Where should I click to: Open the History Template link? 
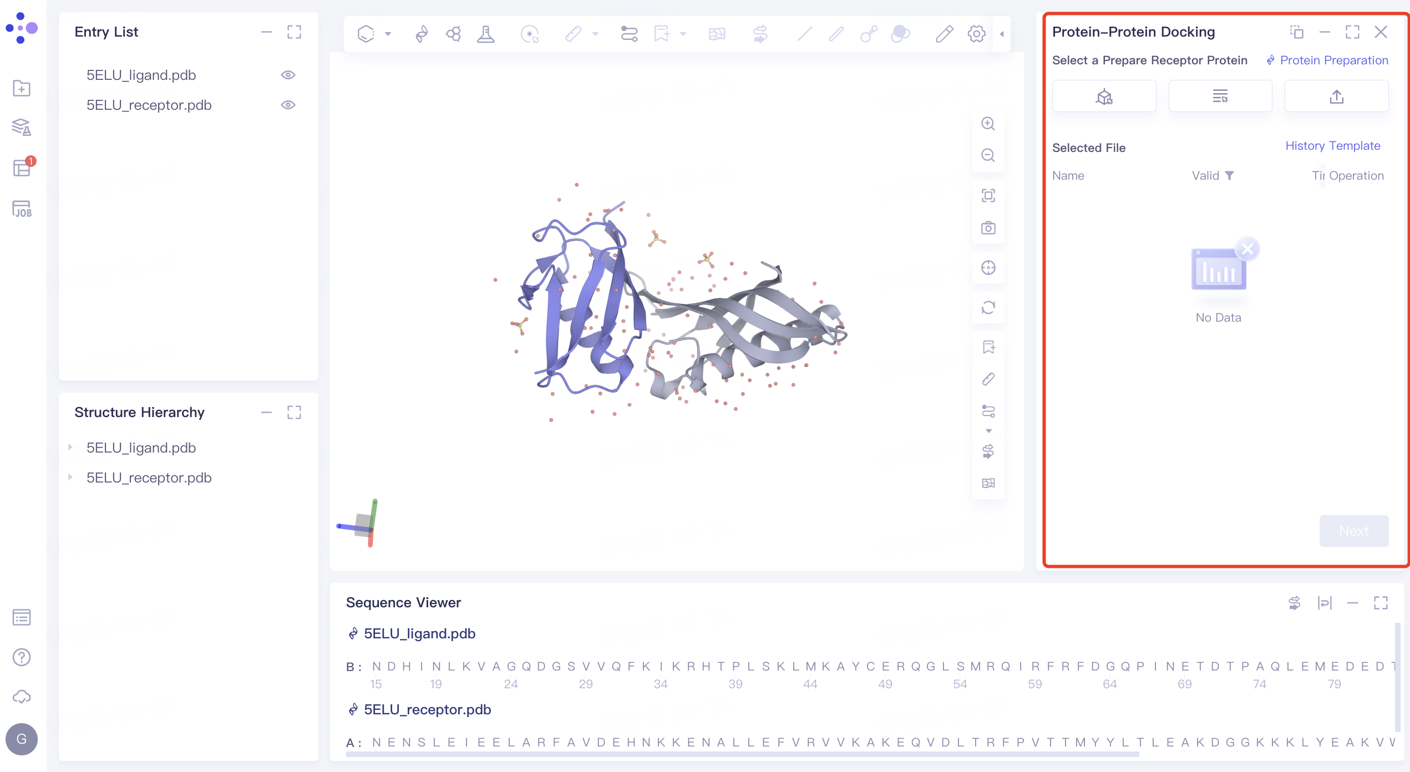(x=1333, y=145)
